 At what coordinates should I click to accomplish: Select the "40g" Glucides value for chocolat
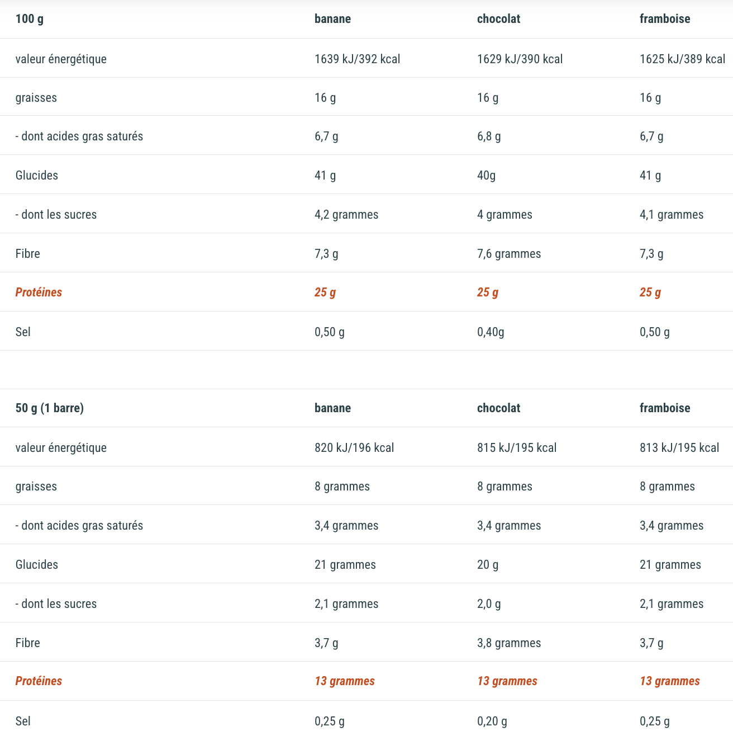(x=486, y=176)
